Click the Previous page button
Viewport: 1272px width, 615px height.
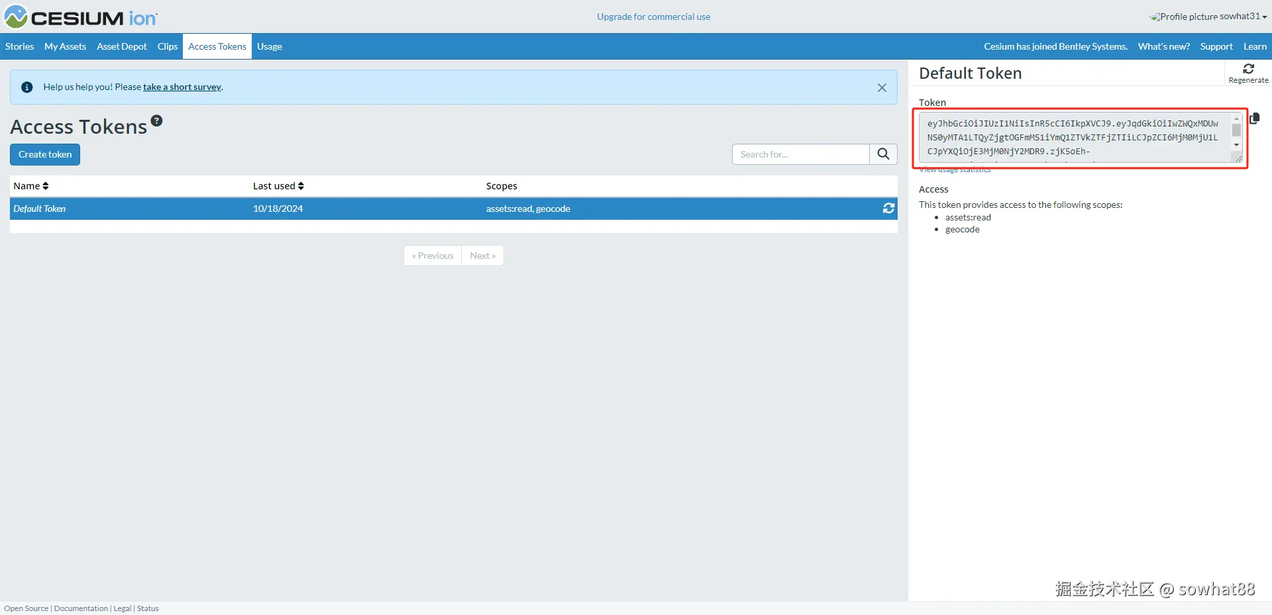[433, 256]
